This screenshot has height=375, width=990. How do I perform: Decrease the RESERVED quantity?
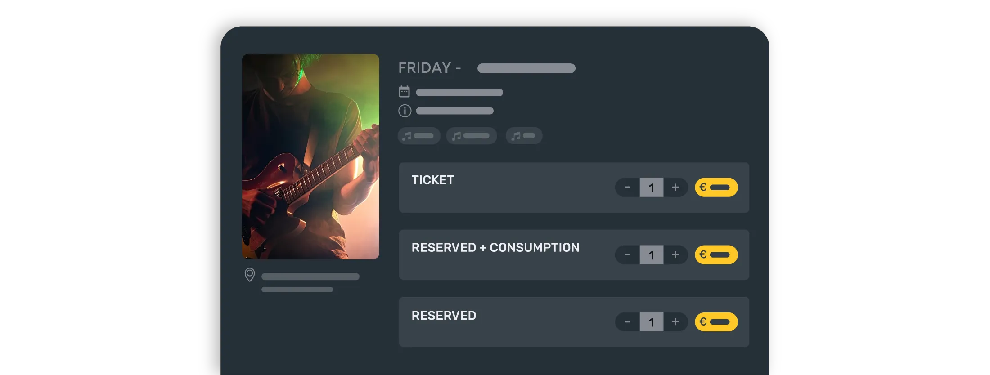pyautogui.click(x=627, y=322)
